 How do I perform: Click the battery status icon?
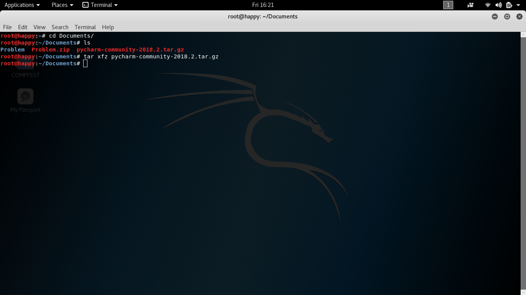[x=509, y=5]
